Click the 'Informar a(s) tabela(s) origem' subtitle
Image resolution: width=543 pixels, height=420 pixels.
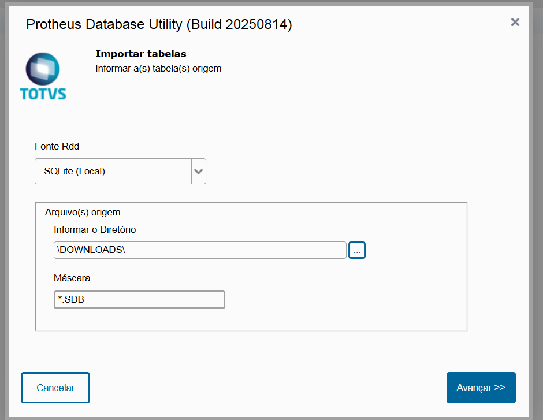pyautogui.click(x=158, y=68)
